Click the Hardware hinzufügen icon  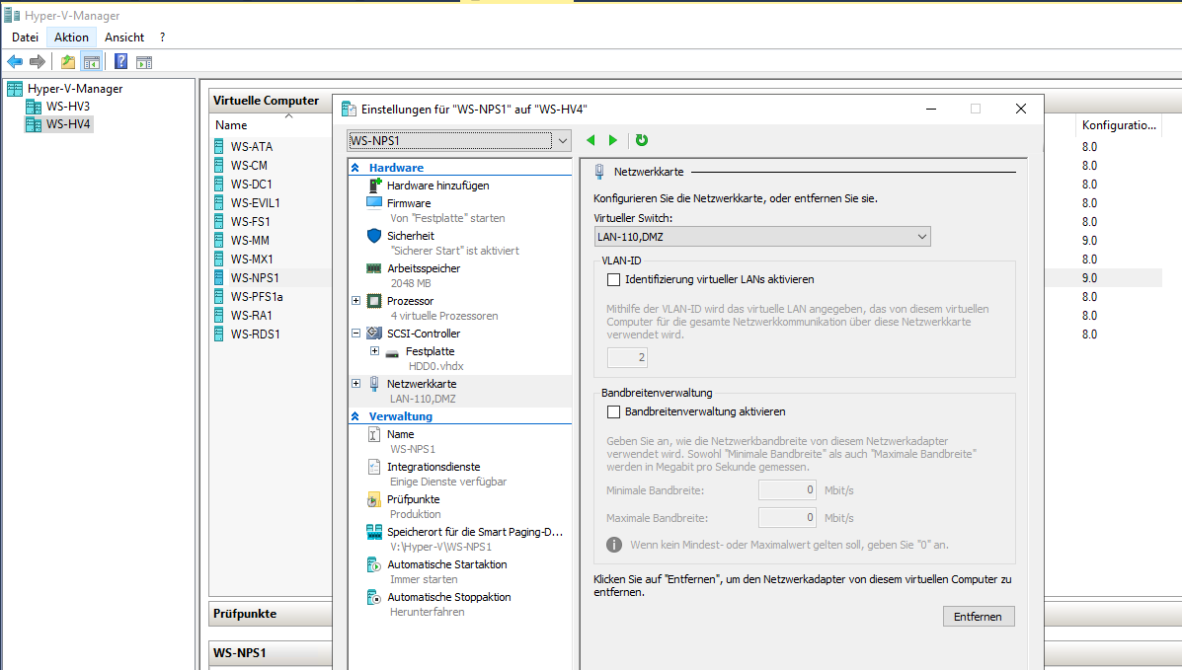[x=374, y=186]
